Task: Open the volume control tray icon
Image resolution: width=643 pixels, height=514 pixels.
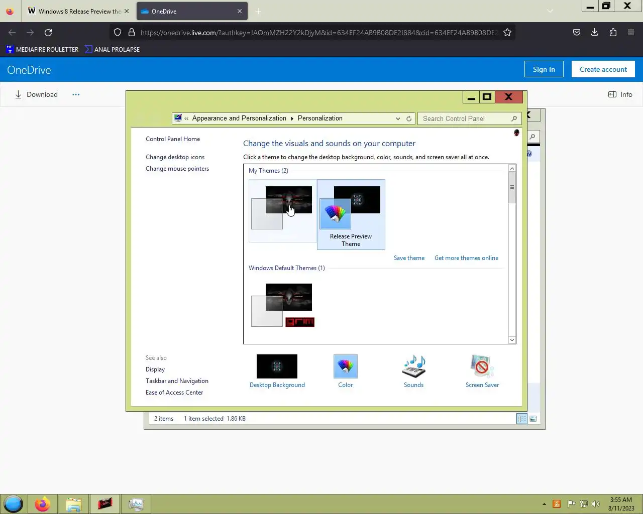Action: tap(596, 504)
